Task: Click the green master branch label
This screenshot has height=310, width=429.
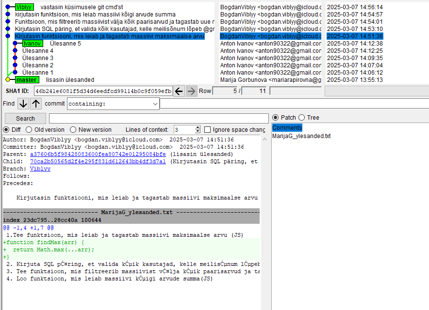Action: [x=26, y=80]
